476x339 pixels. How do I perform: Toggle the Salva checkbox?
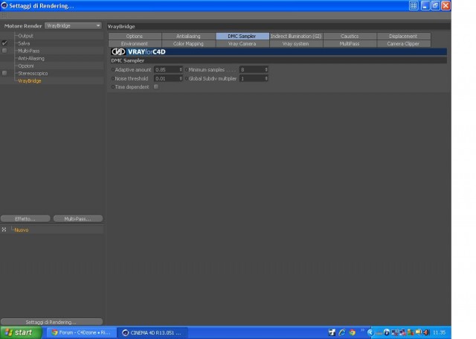pos(4,43)
